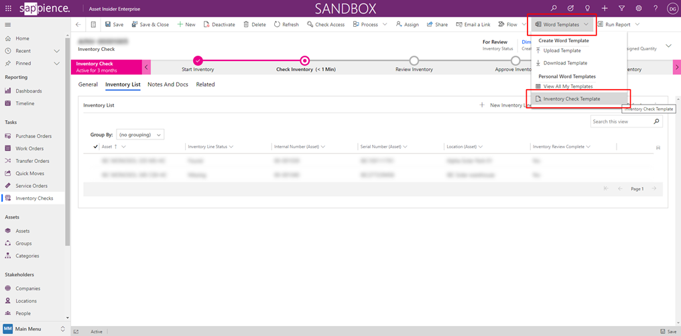Image resolution: width=681 pixels, height=336 pixels.
Task: Click the advanced find filter icon
Action: coord(621,8)
